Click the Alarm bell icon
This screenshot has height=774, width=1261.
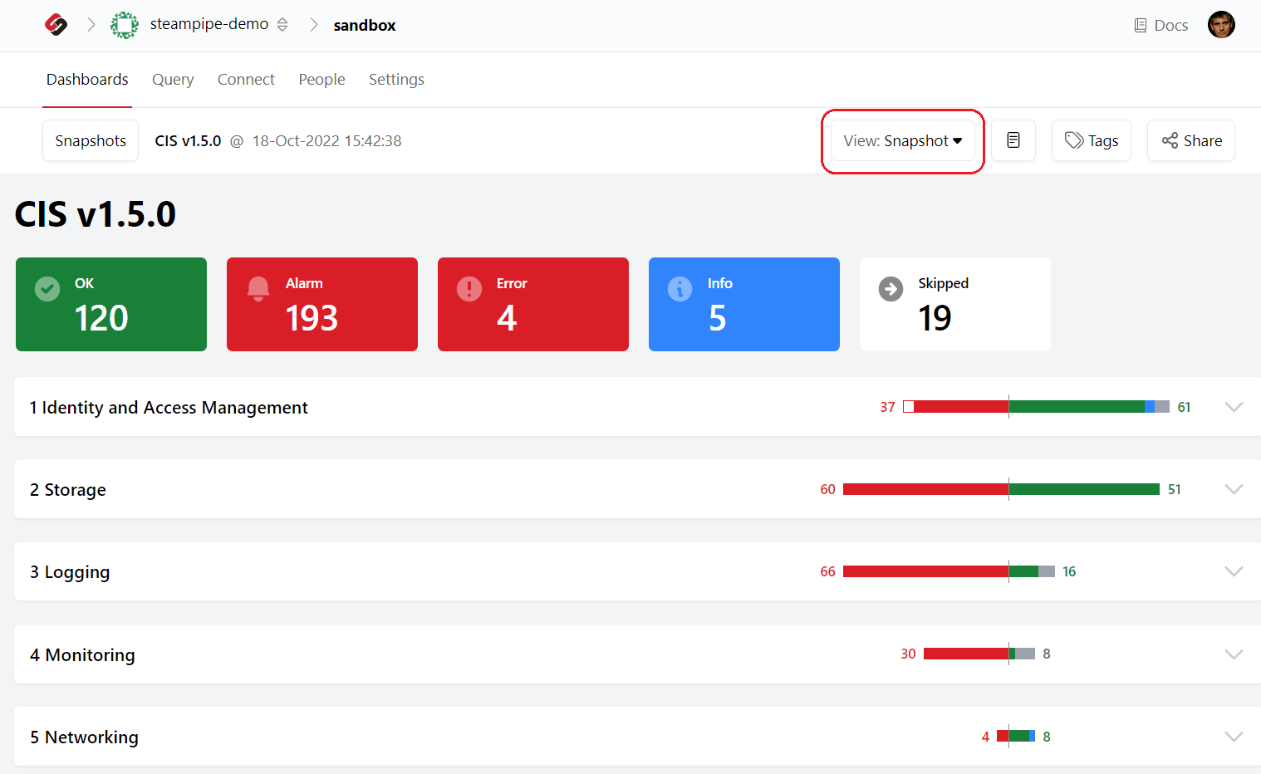(258, 288)
